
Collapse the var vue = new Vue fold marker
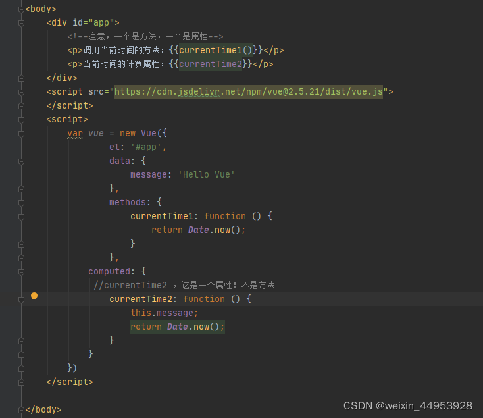pos(21,134)
